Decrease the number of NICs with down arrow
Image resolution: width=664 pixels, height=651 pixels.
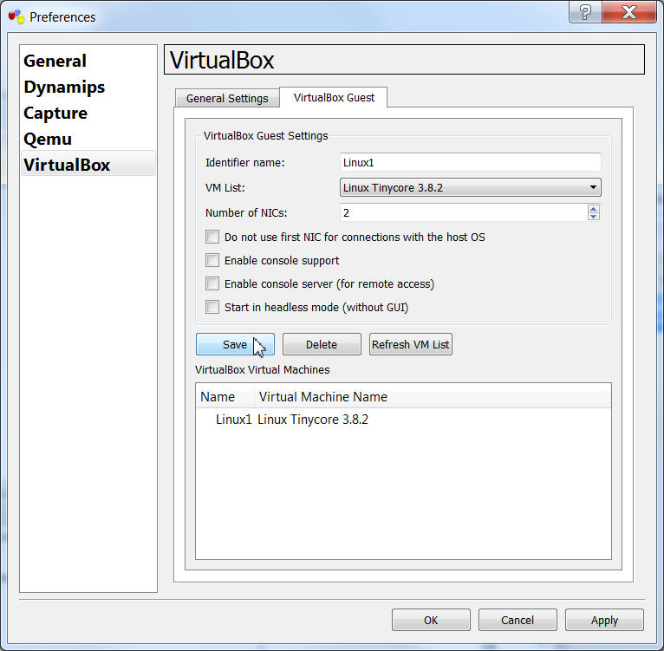593,217
